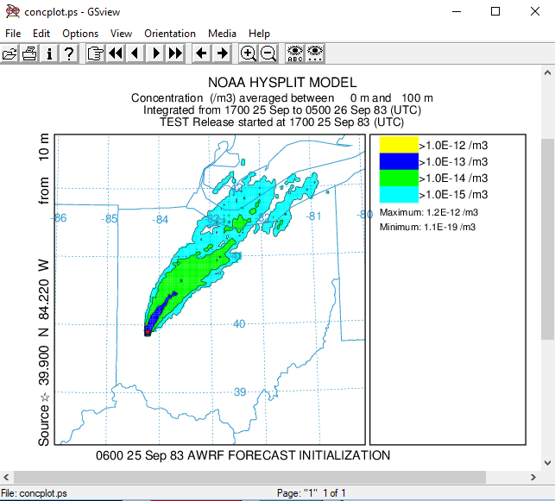
Task: Zoom in with the magnifier plus icon
Action: pos(248,53)
